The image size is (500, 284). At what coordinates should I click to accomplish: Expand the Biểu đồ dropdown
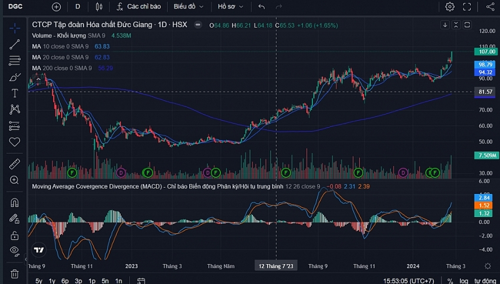click(189, 7)
